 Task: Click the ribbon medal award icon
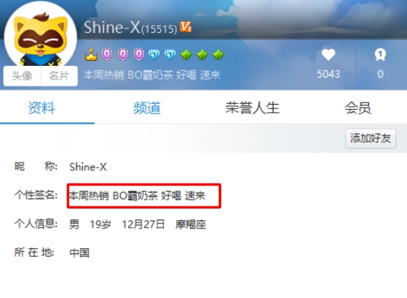point(380,55)
